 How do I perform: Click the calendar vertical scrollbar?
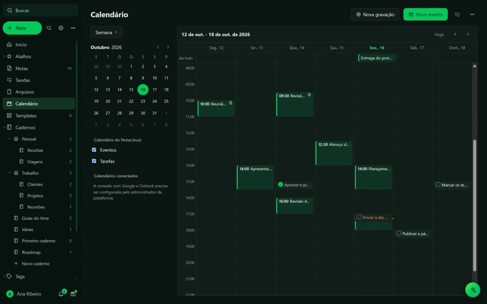(474, 205)
